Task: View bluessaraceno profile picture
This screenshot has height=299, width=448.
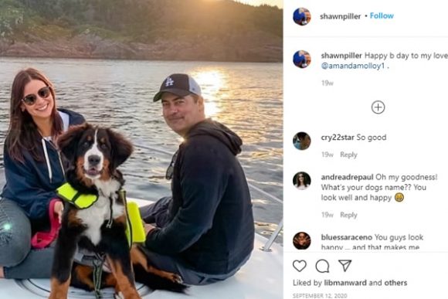Action: tap(302, 241)
